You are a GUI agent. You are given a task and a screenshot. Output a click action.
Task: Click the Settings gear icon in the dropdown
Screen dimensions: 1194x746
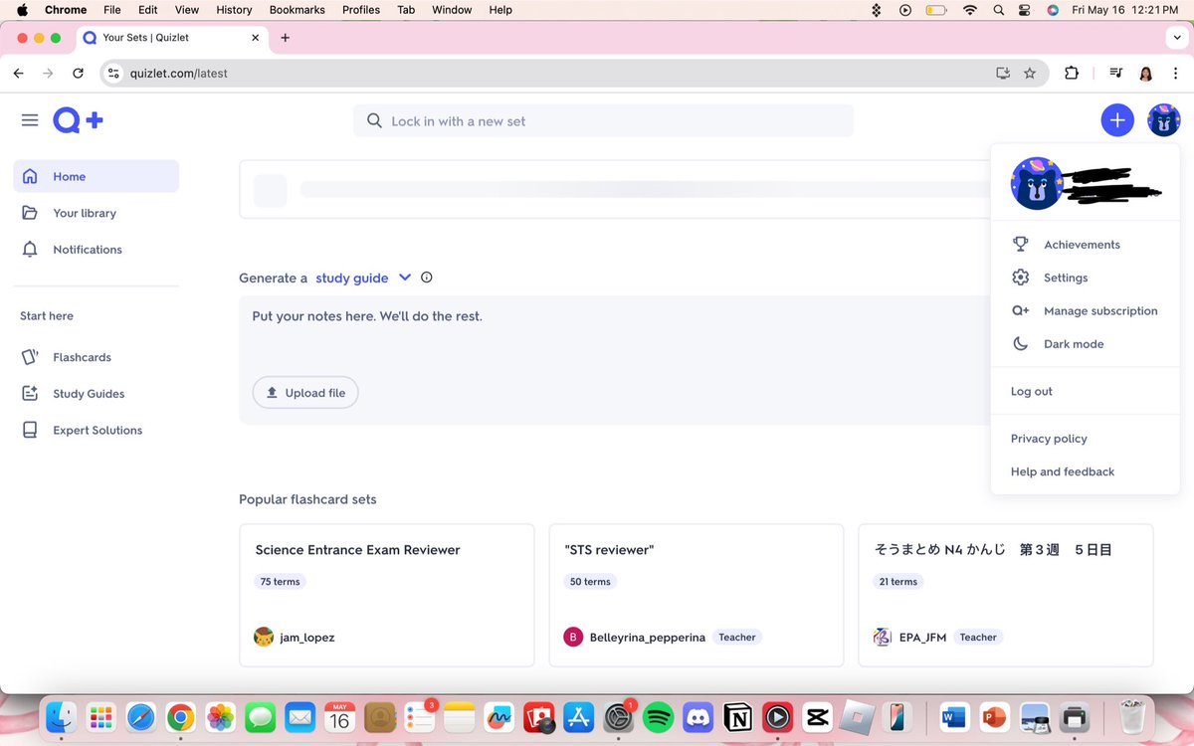click(1020, 278)
